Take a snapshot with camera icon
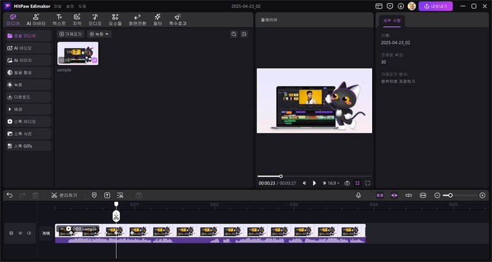492x262 pixels. [x=347, y=183]
